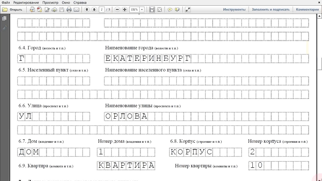Zoom in with the plus button
Screen dimensions: 322x181
tap(125, 10)
